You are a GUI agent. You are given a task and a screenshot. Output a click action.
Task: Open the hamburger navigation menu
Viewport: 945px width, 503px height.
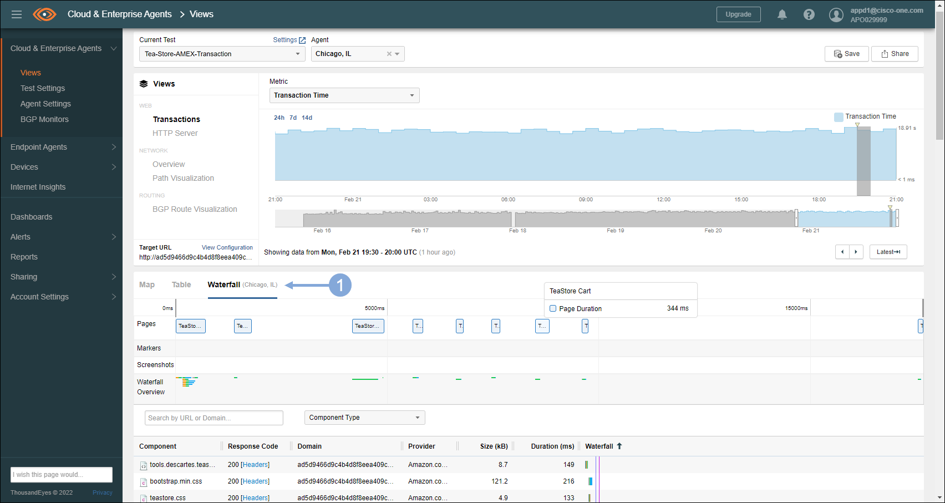(17, 14)
